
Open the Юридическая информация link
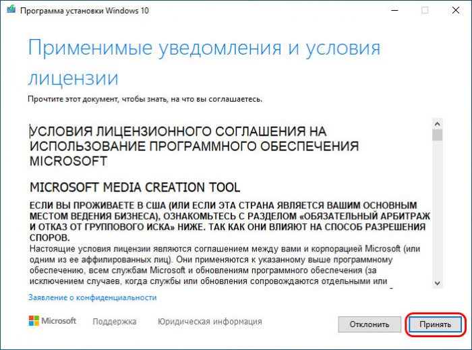point(210,322)
